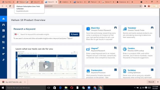Open a new browser tab

[132, 2]
